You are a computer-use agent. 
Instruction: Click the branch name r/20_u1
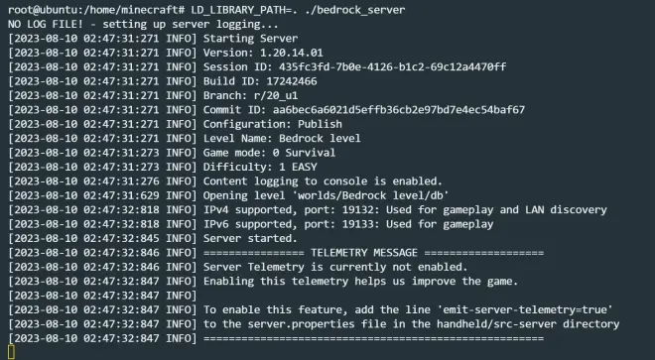[x=276, y=95]
